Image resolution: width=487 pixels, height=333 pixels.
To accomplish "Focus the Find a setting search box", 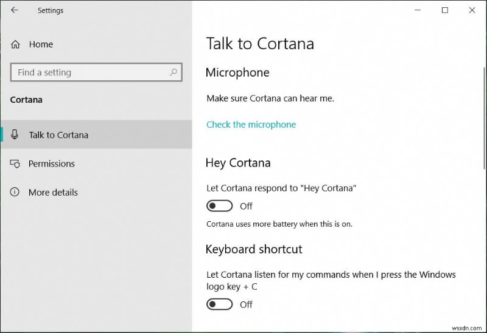I will pos(96,72).
